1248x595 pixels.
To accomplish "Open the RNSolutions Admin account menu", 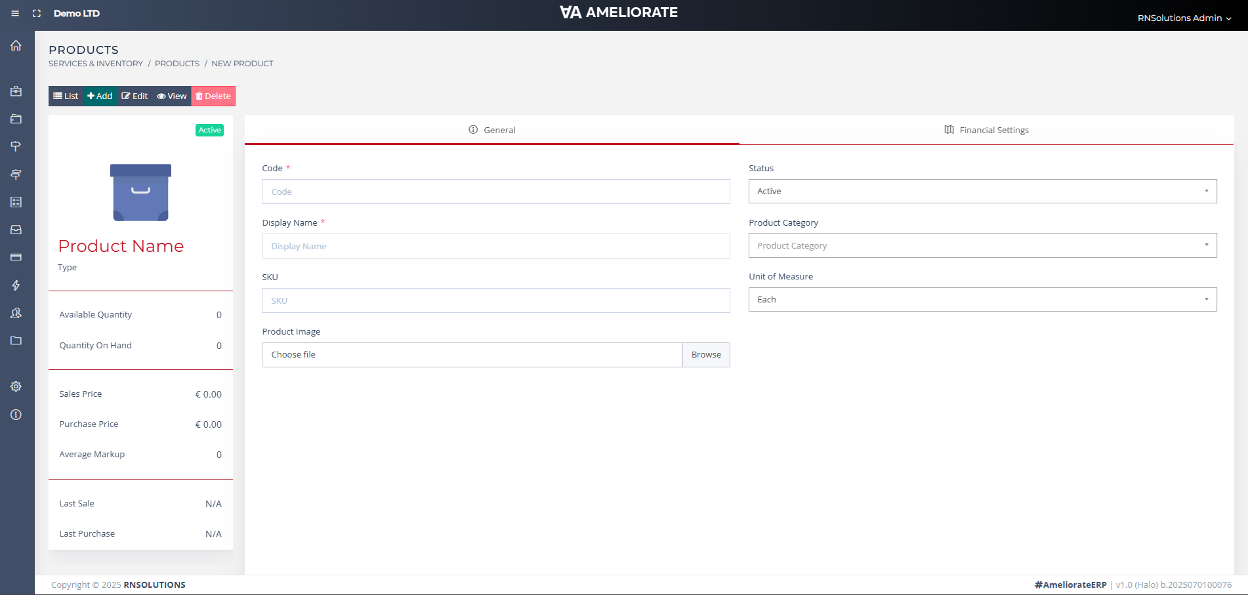I will (1185, 18).
